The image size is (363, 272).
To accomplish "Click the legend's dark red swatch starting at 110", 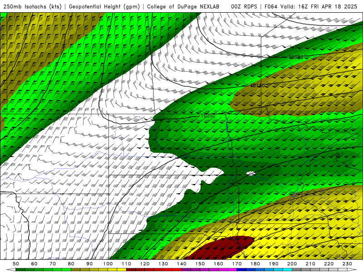I will (x=131, y=270).
